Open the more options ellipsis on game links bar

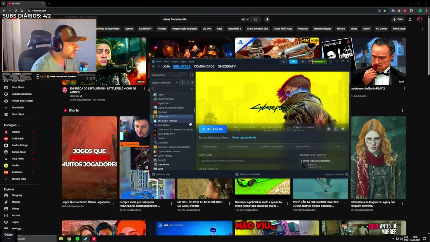338,147
